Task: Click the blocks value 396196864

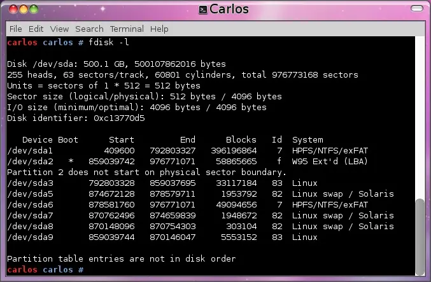Action: tap(234, 151)
